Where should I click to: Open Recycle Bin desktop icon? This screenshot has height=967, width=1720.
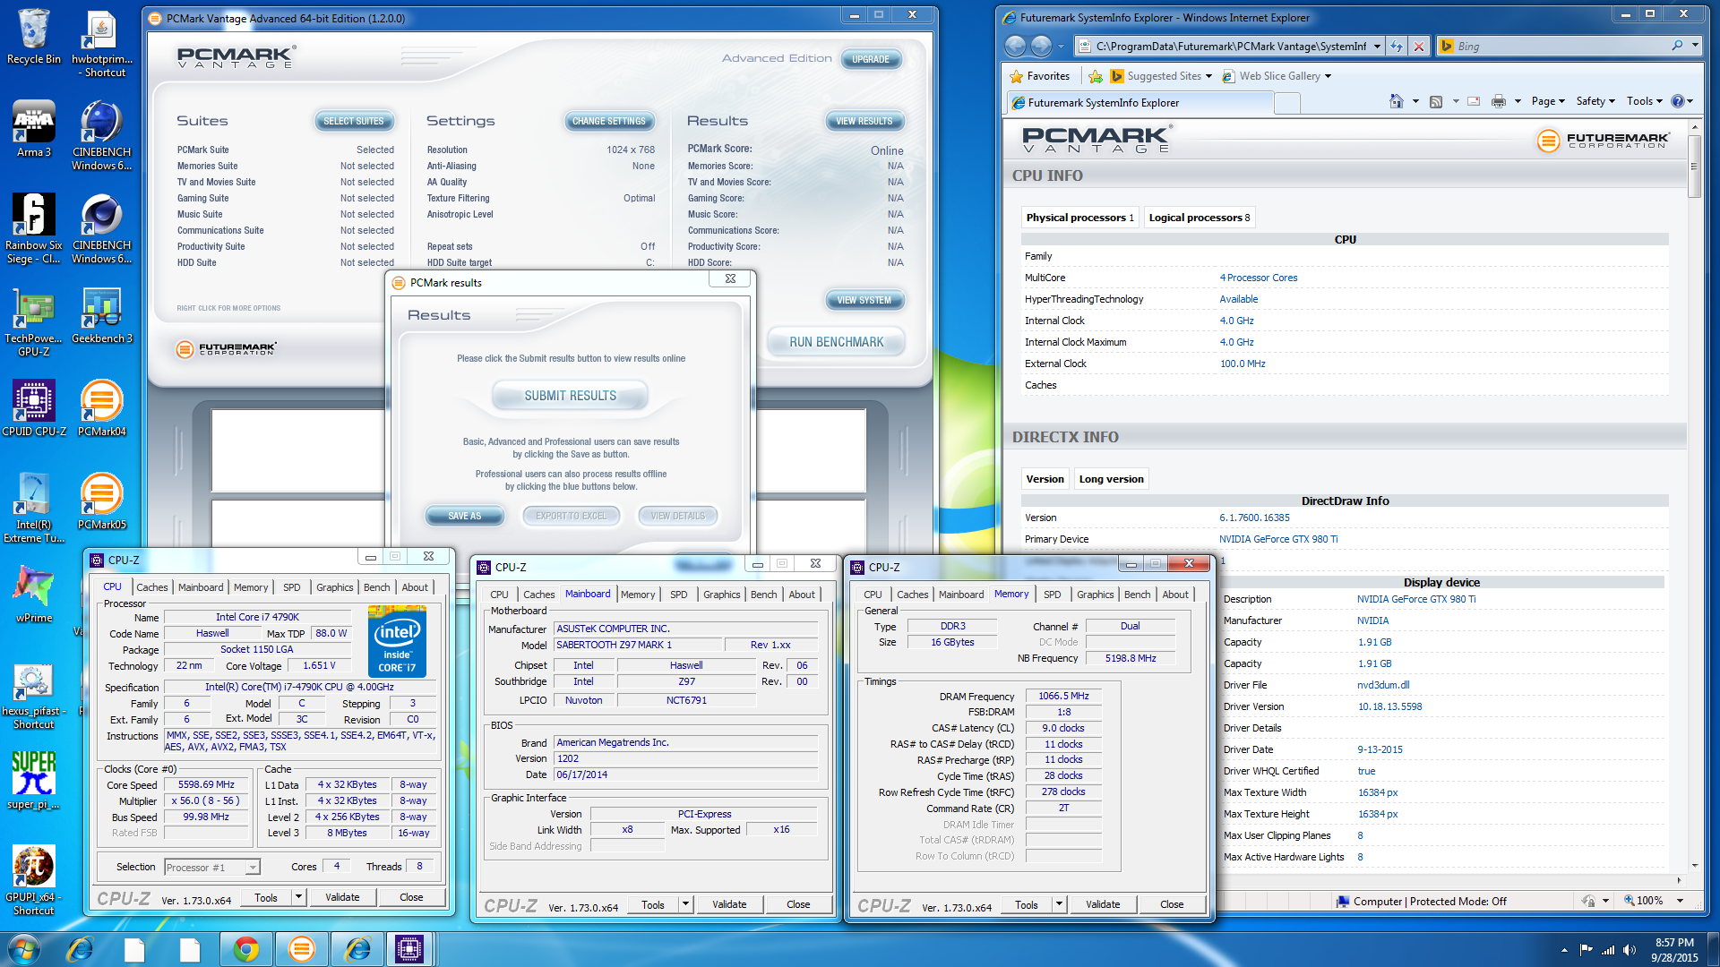34,38
